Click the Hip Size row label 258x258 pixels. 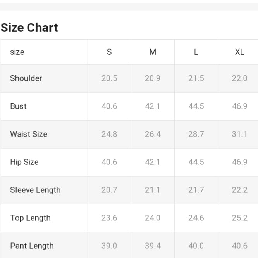[x=24, y=162]
